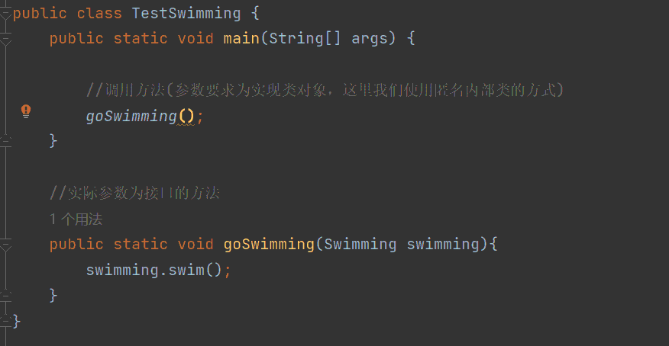669x346 pixels.
Task: Collapse the goSwimming method declaration fold
Action: [x=5, y=245]
